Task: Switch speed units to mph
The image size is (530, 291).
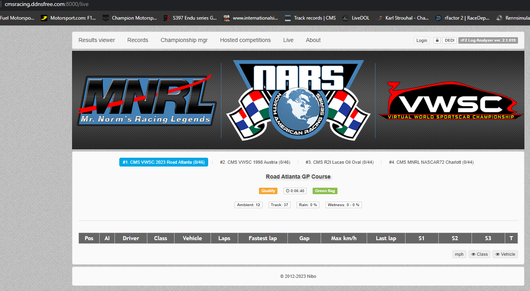Action: tap(459, 254)
